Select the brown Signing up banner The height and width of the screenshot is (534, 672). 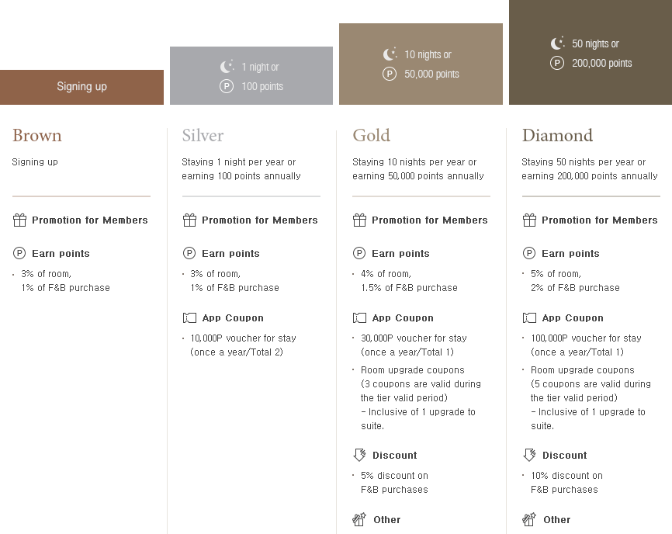[x=81, y=87]
